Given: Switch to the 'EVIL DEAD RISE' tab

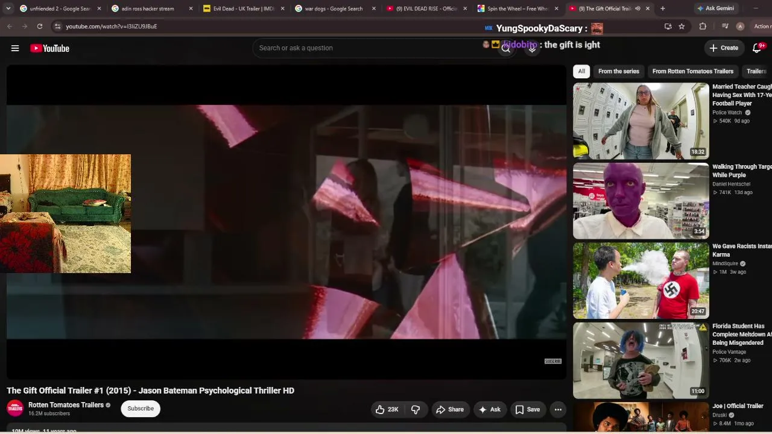Looking at the screenshot, I should 426,8.
